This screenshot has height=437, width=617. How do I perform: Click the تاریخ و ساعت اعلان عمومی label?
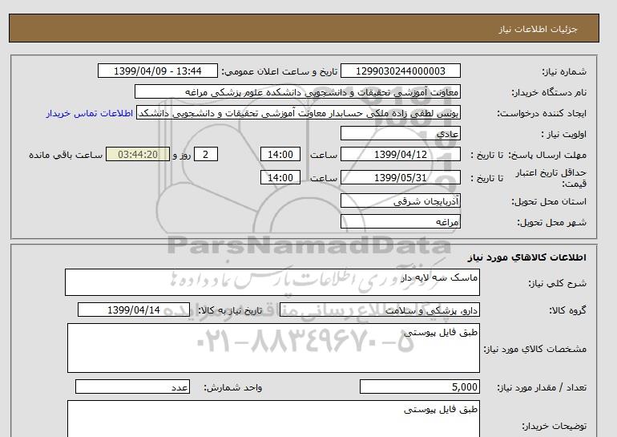(280, 71)
